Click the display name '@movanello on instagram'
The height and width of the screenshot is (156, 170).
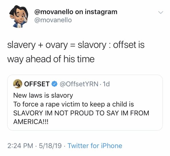pos(76,12)
